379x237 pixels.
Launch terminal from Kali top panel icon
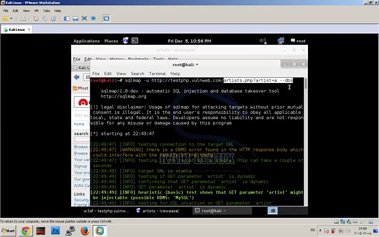(135, 41)
